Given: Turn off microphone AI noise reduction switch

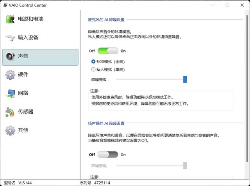Looking at the screenshot, I should (x=108, y=51).
